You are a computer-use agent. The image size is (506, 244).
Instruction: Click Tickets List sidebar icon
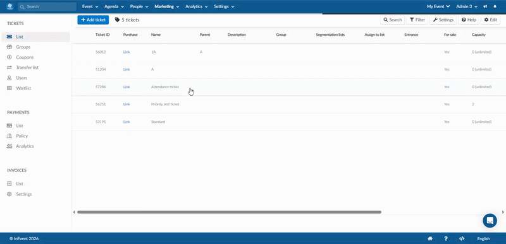[x=9, y=37]
